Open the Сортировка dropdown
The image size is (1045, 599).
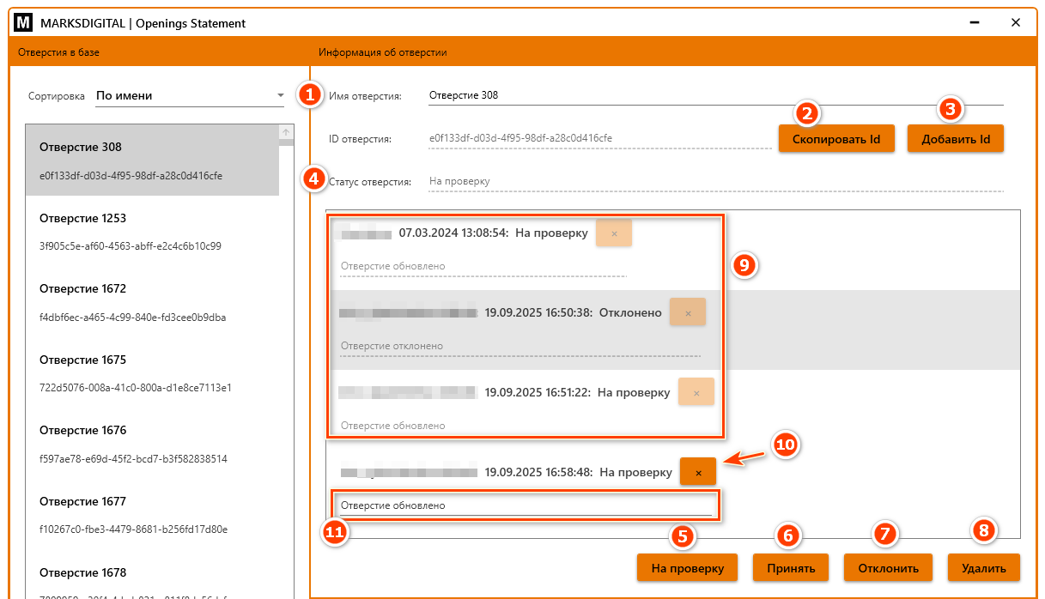(x=189, y=96)
